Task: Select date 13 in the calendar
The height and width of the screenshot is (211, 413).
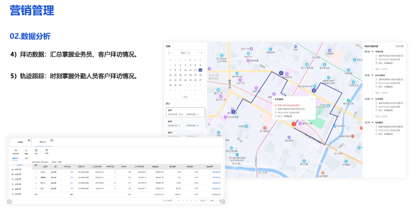Action: [x=200, y=70]
